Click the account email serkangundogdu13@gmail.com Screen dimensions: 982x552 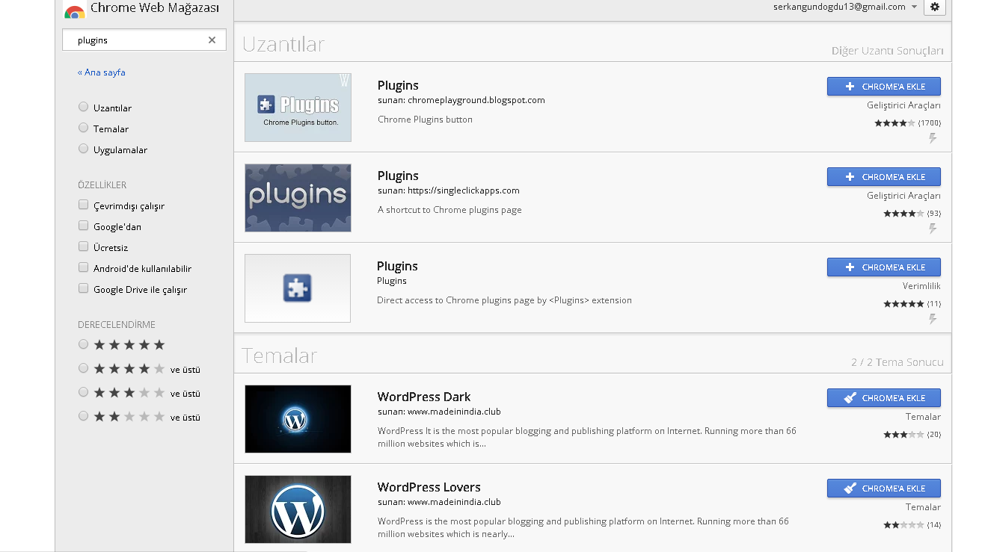pos(839,7)
